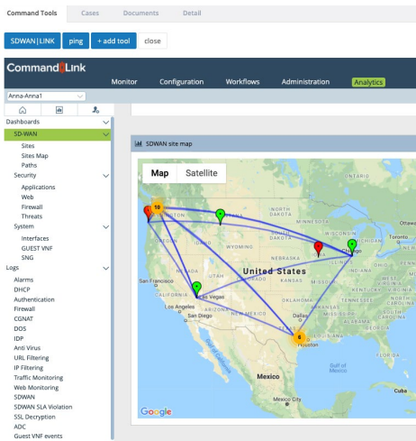Open IP Filtering logs
The height and width of the screenshot is (441, 416).
pyautogui.click(x=29, y=368)
